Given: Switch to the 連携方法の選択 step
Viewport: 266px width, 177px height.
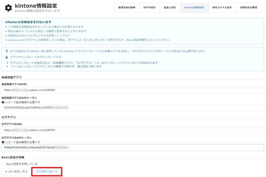Looking at the screenshot, I should [127, 8].
